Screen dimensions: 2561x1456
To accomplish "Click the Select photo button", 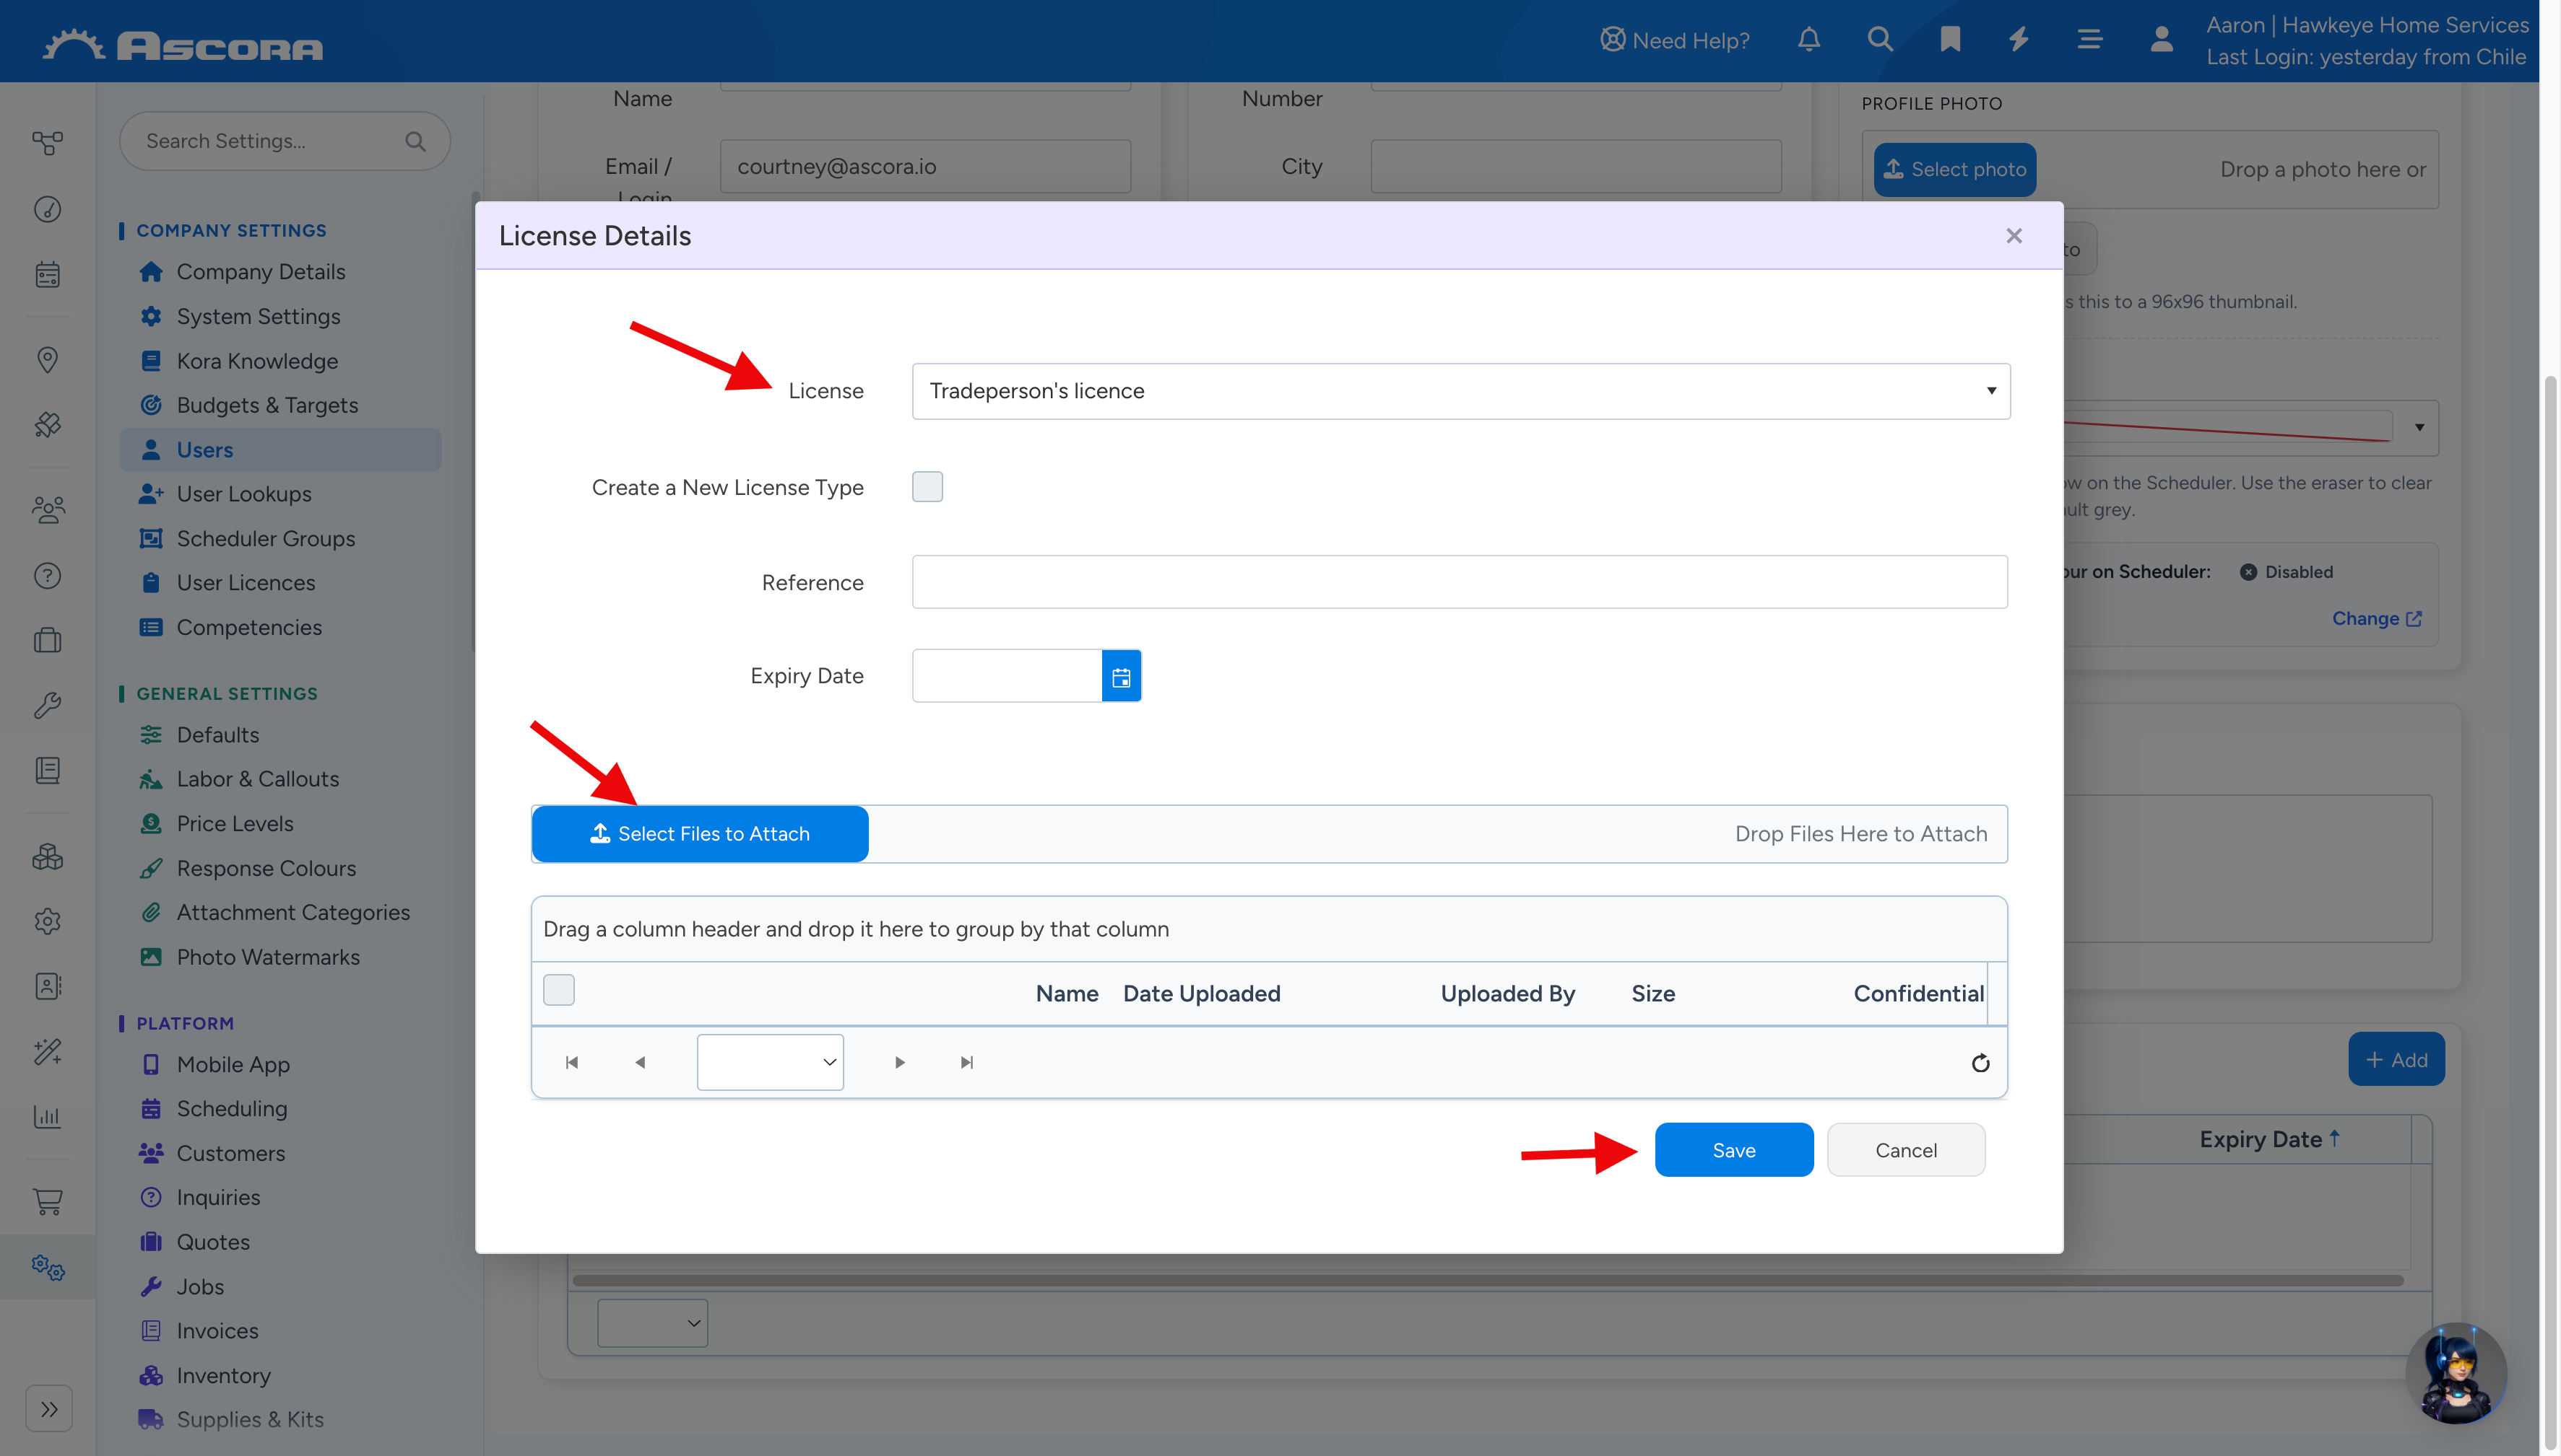I will point(1954,170).
